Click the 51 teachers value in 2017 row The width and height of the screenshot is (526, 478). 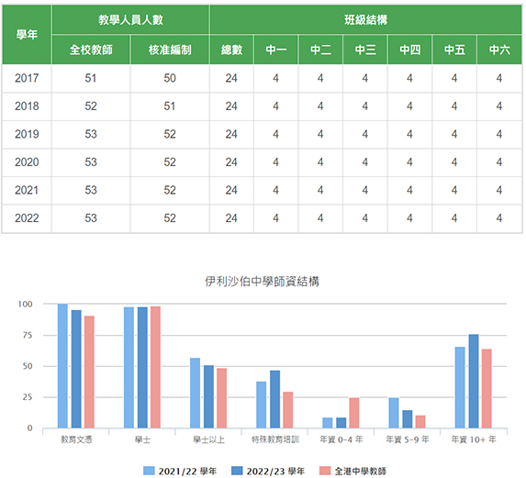pos(91,78)
